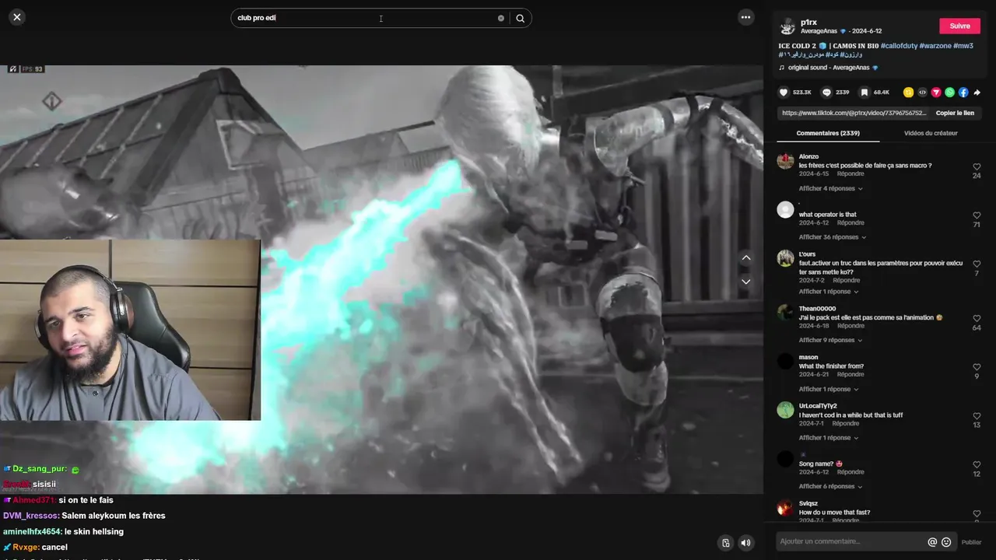Screen dimensions: 996x560
Task: Toggle video mute speaker icon
Action: pyautogui.click(x=745, y=543)
